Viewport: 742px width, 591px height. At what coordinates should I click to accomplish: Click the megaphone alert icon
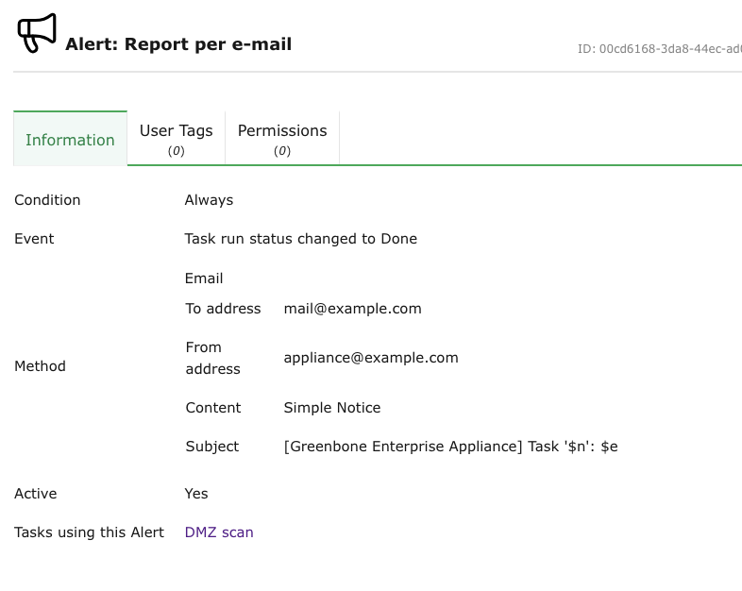[37, 33]
